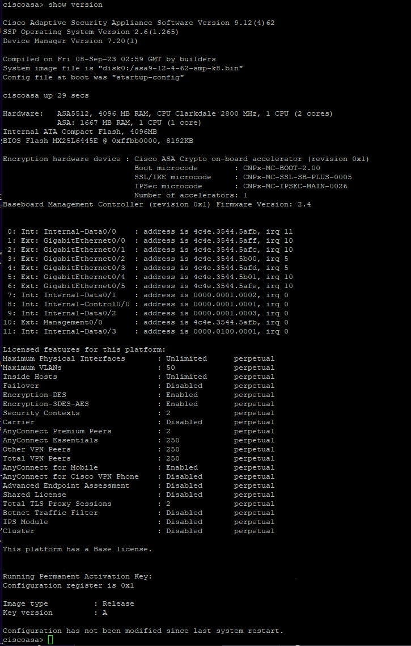Screen dimensions: 411x646
Task: Select SSP Operating System Version 2.6(1.265)
Action: tap(91, 32)
